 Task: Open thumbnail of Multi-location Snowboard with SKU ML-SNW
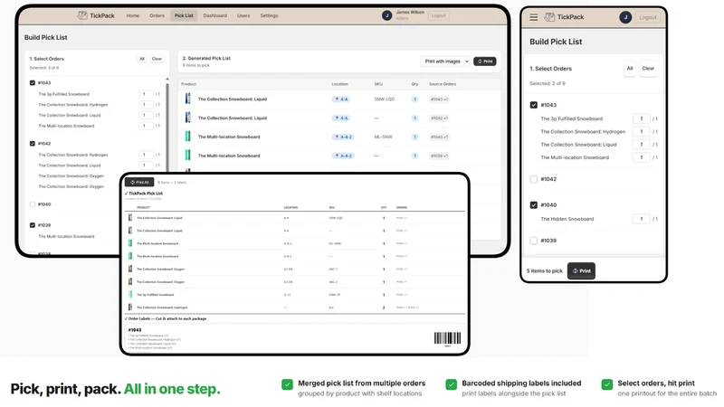(x=188, y=137)
